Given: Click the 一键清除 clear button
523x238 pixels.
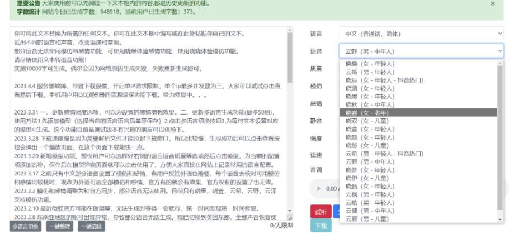Looking at the screenshot, I should 91,226.
